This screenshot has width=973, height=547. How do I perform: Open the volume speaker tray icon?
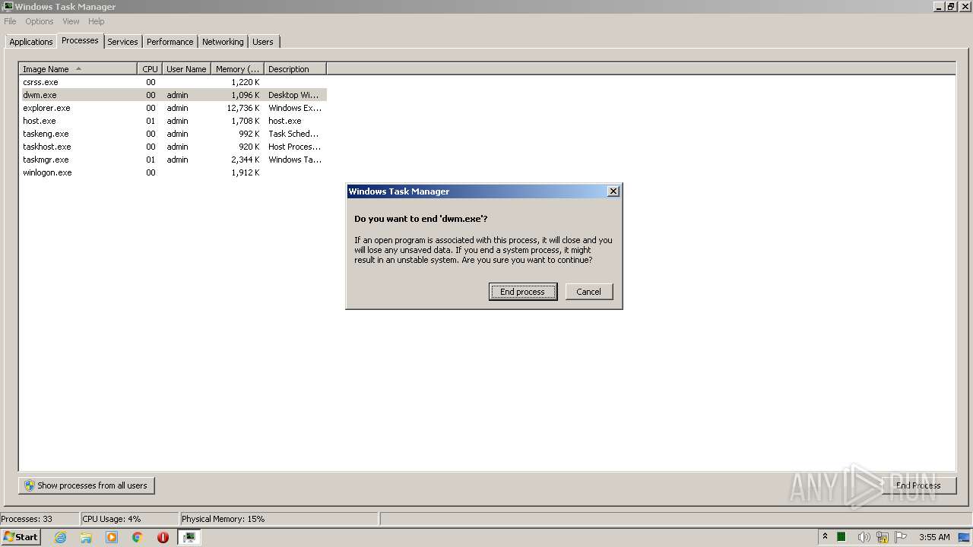pyautogui.click(x=863, y=537)
